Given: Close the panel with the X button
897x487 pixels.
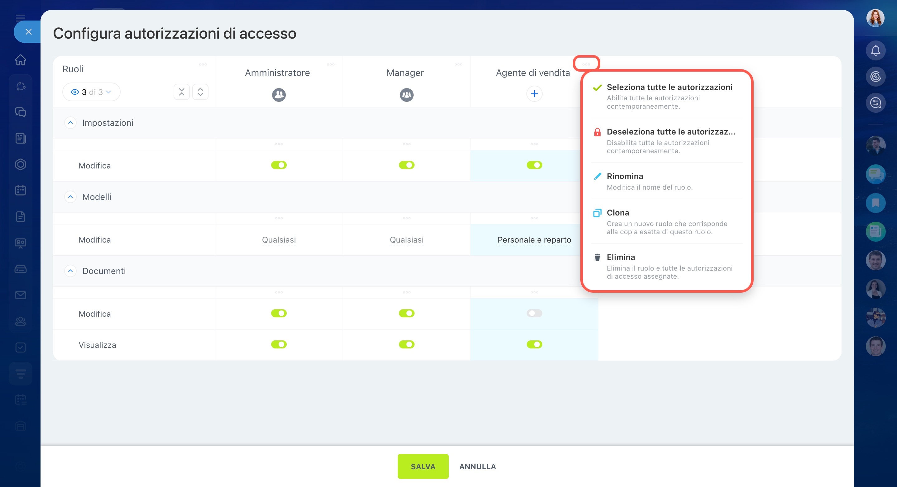Looking at the screenshot, I should coord(29,32).
